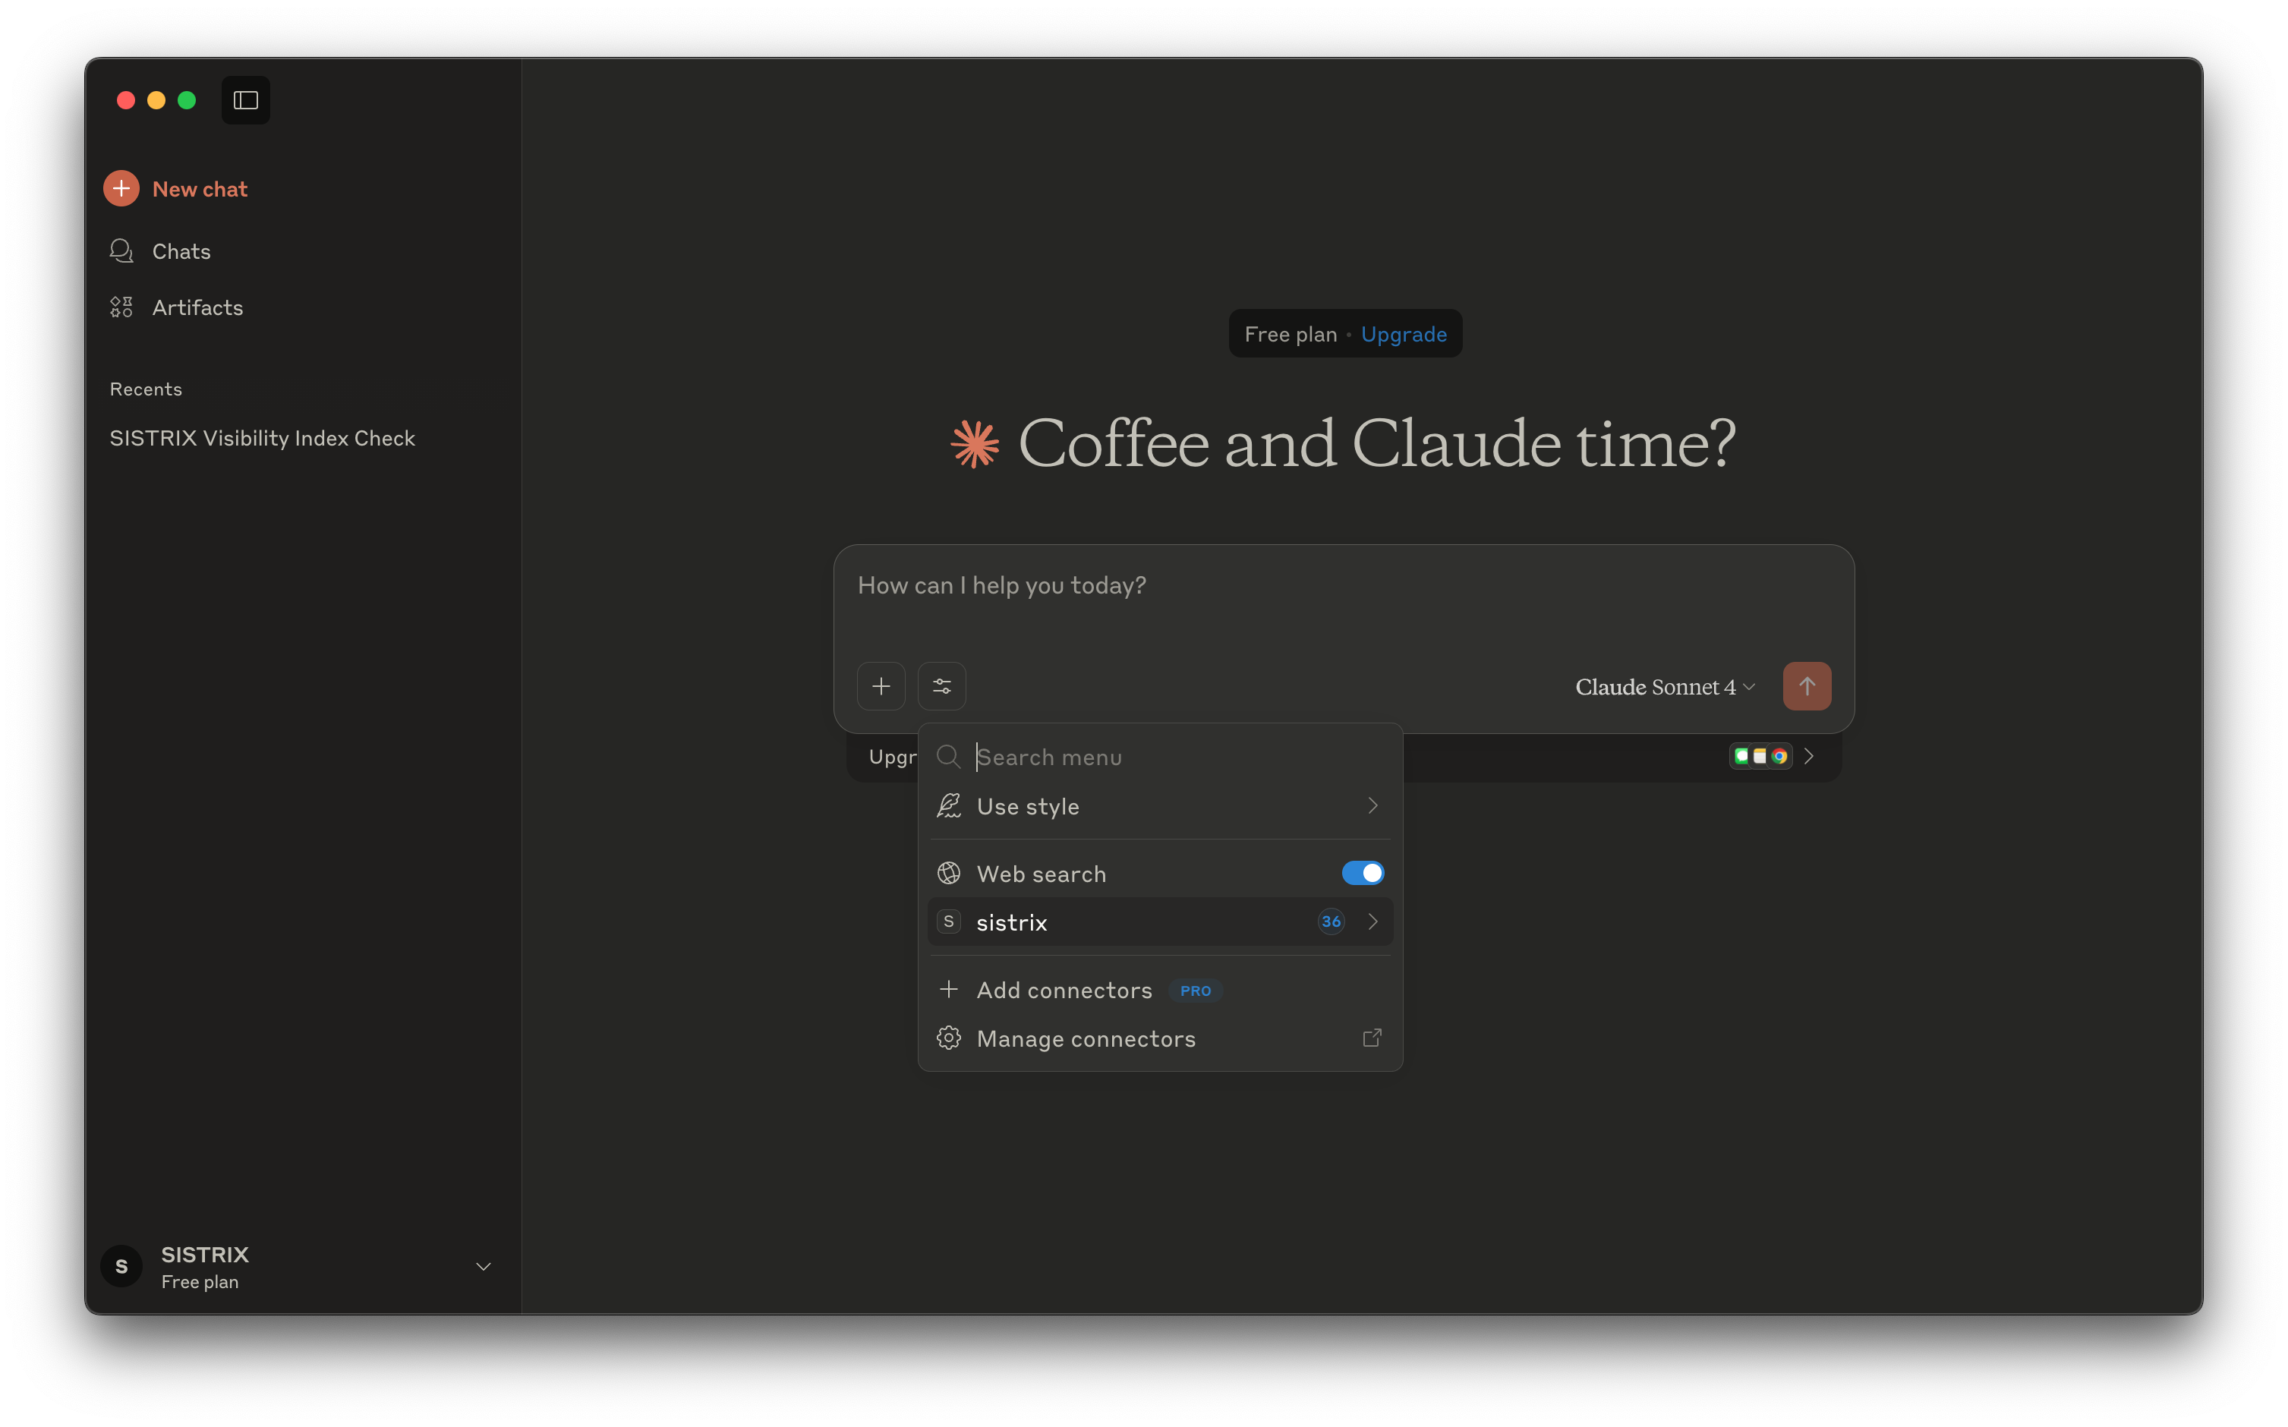Click the connector app icons cluster
Screen dimensions: 2288x1427
coord(1760,756)
